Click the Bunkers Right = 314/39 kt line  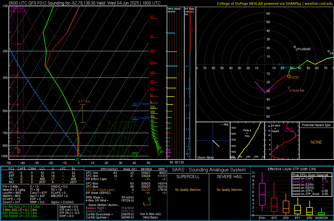click(110, 208)
